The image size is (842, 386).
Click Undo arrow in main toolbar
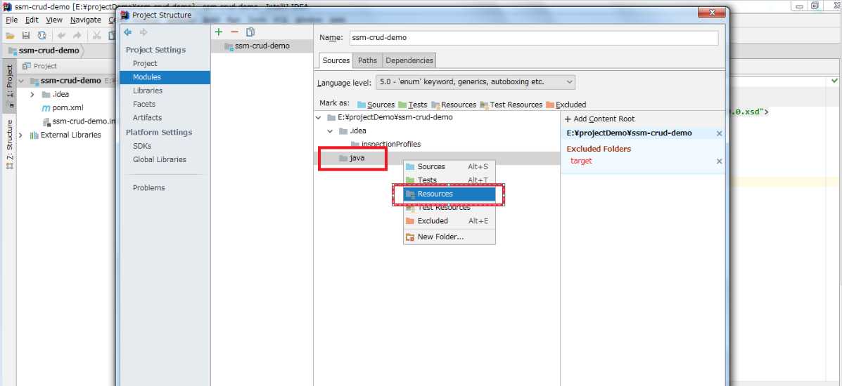tap(61, 35)
